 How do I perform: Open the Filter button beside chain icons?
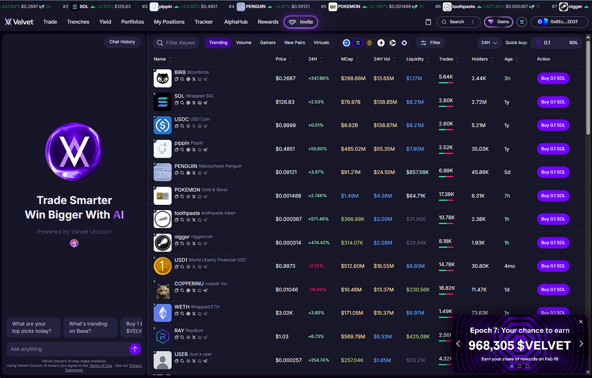tap(430, 43)
